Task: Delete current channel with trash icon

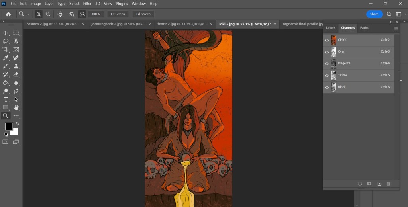Action: tap(389, 184)
